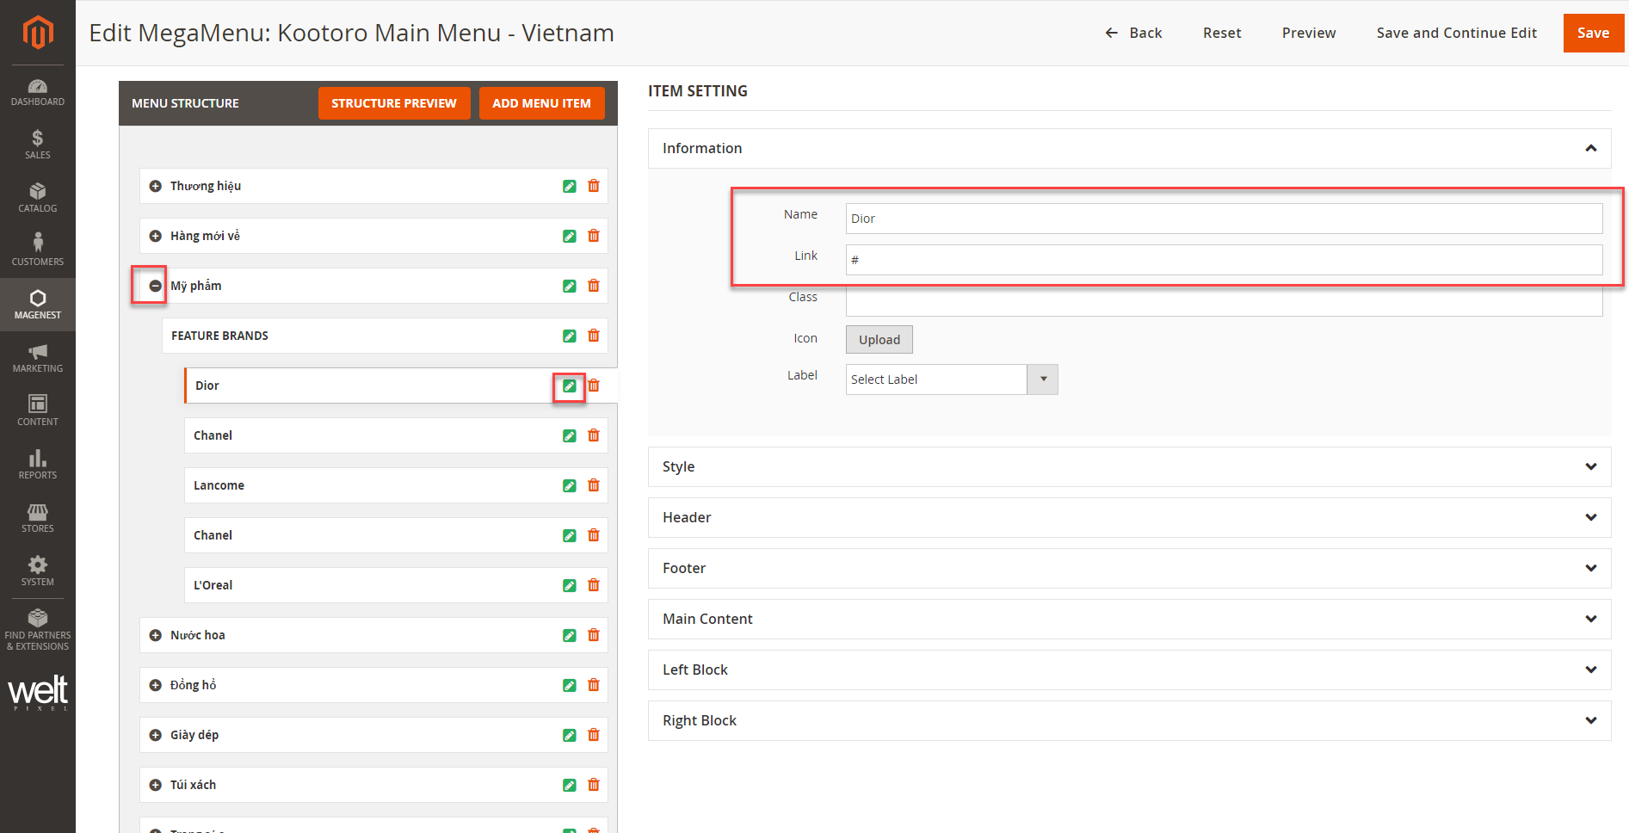Click the Preview button

click(1309, 33)
